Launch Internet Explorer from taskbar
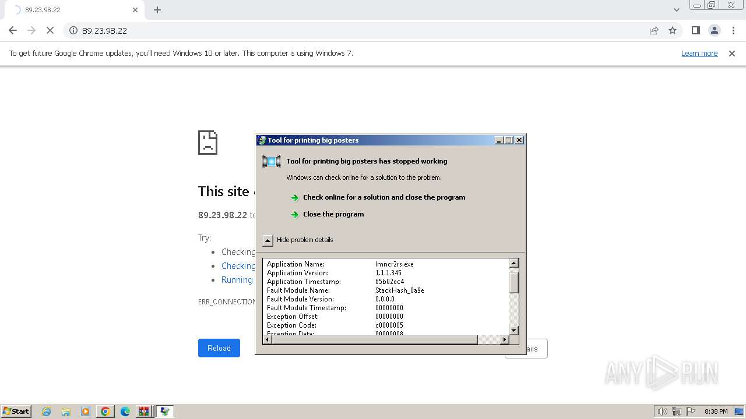 [x=47, y=411]
